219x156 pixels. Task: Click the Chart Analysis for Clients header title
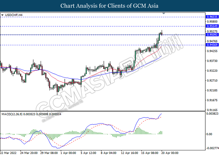(x=109, y=6)
